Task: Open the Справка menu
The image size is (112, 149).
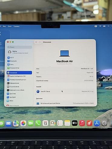Action: pyautogui.click(x=16, y=26)
